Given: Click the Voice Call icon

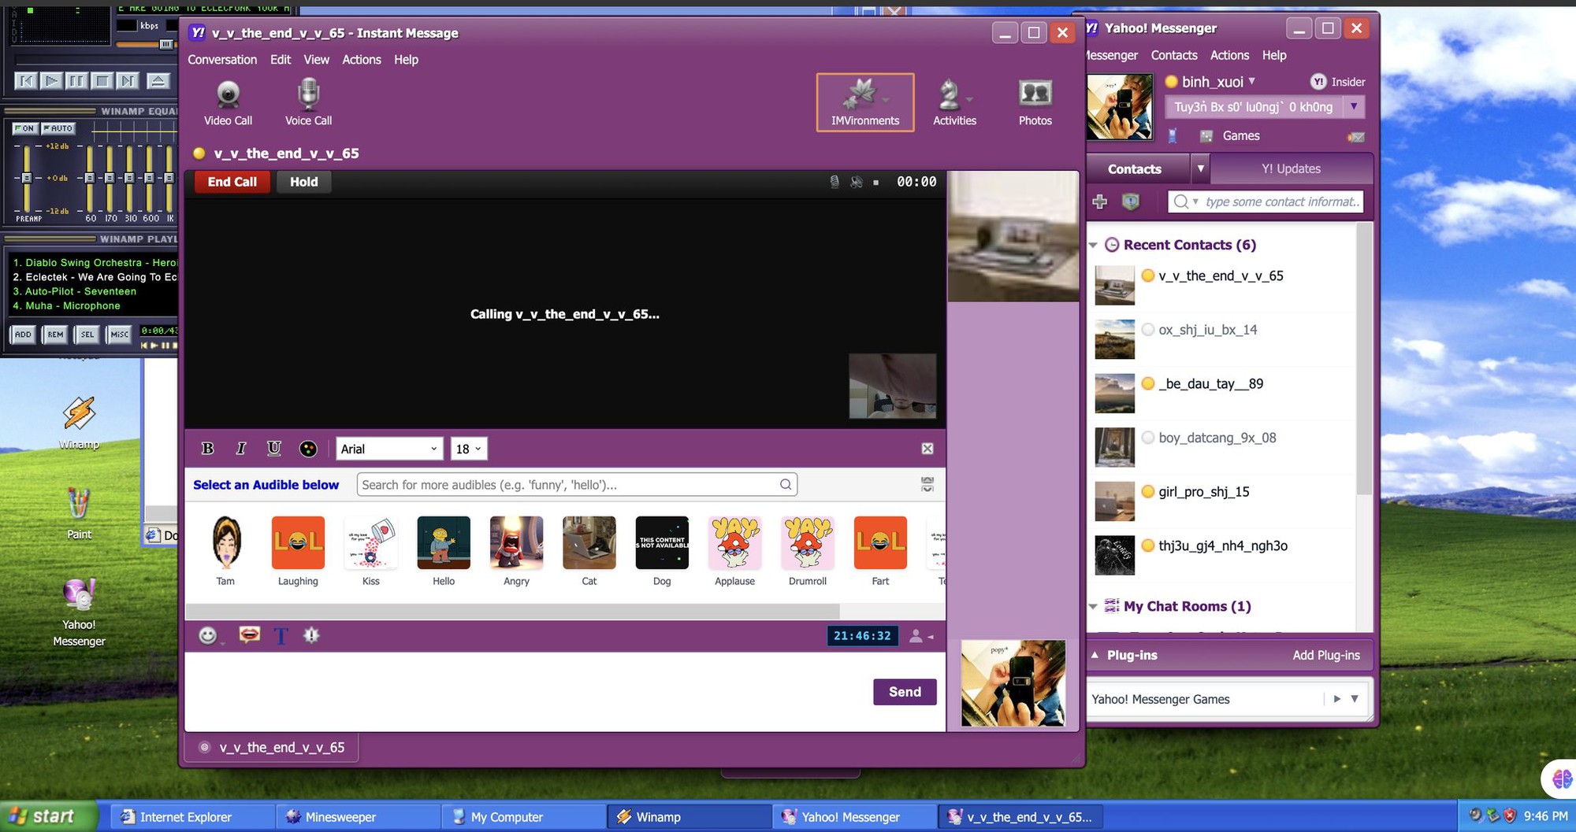Looking at the screenshot, I should pyautogui.click(x=307, y=101).
